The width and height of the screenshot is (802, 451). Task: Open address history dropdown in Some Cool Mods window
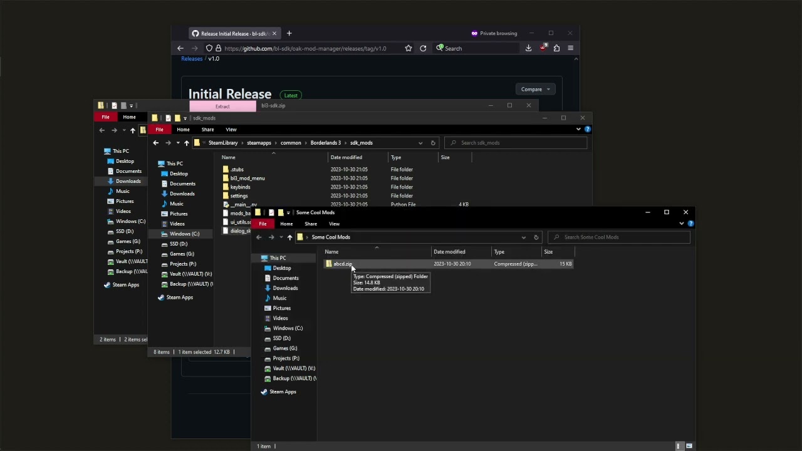pyautogui.click(x=523, y=237)
